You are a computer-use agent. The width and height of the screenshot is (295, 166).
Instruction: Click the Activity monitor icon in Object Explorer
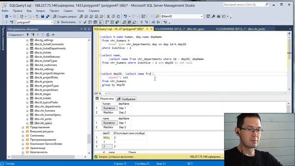click(53, 35)
